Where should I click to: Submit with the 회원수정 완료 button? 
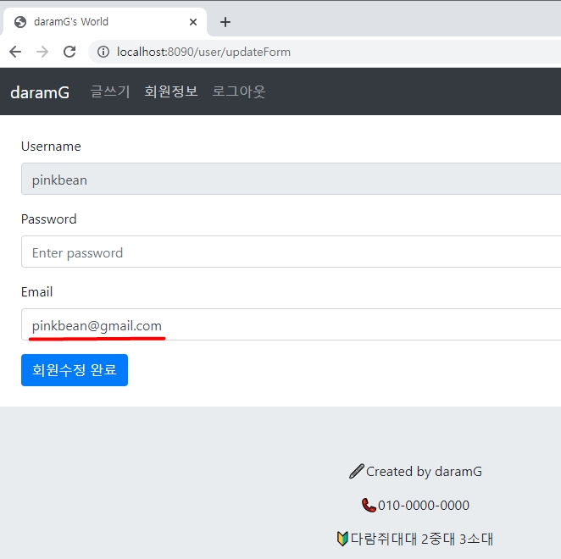click(x=75, y=370)
